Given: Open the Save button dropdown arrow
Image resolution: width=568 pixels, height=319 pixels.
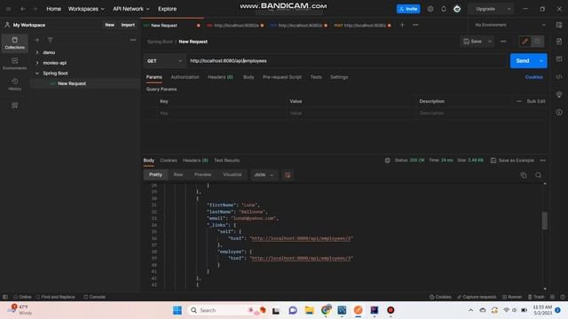Looking at the screenshot, I should tap(490, 42).
